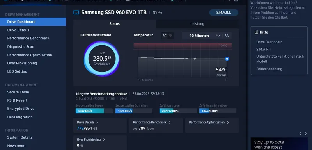Click the Zufälliges Lesen 257812 IOPS bar

click(178, 111)
